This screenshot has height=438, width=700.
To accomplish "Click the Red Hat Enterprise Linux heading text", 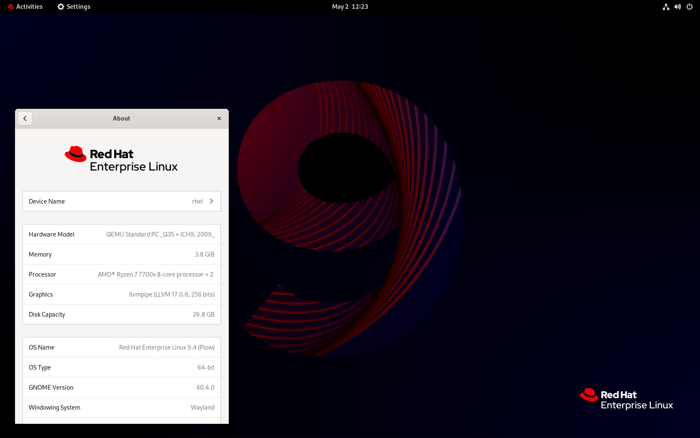I will tap(134, 160).
